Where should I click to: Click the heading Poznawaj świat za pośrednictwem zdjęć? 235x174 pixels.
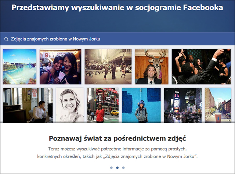click(117, 138)
